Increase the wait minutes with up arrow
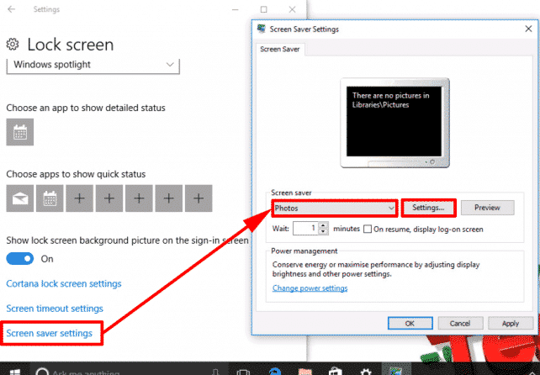Screen dimensions: 540x375 click(x=323, y=225)
